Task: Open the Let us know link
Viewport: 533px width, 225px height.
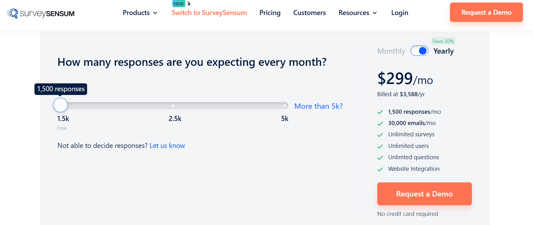Action: (167, 145)
